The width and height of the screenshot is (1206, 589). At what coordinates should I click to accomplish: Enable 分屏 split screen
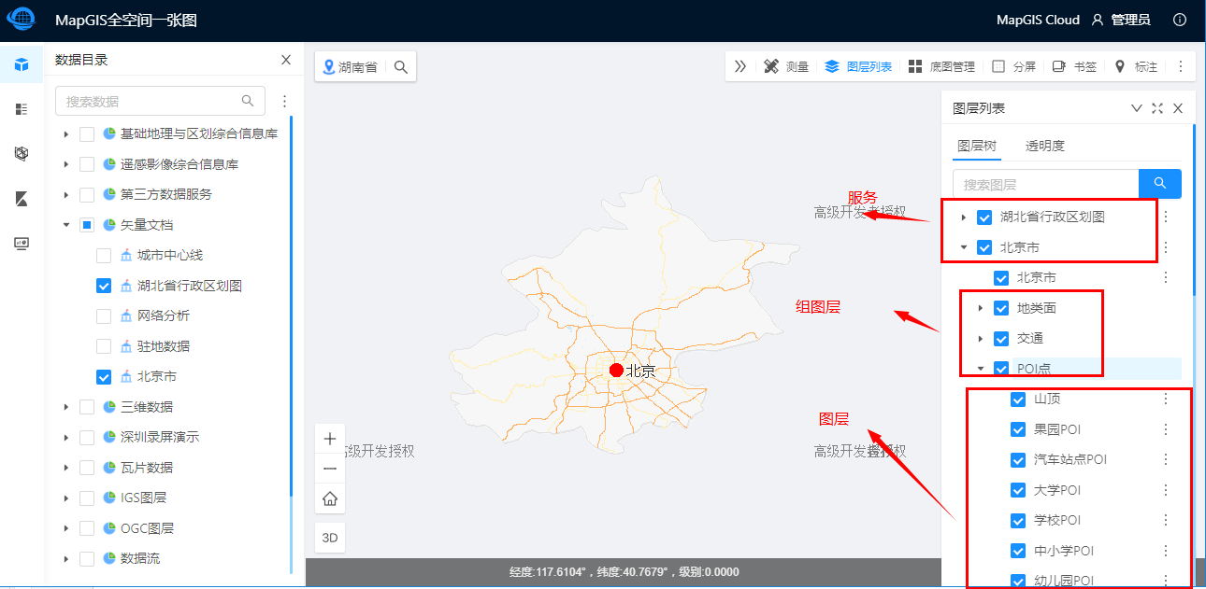click(1013, 66)
